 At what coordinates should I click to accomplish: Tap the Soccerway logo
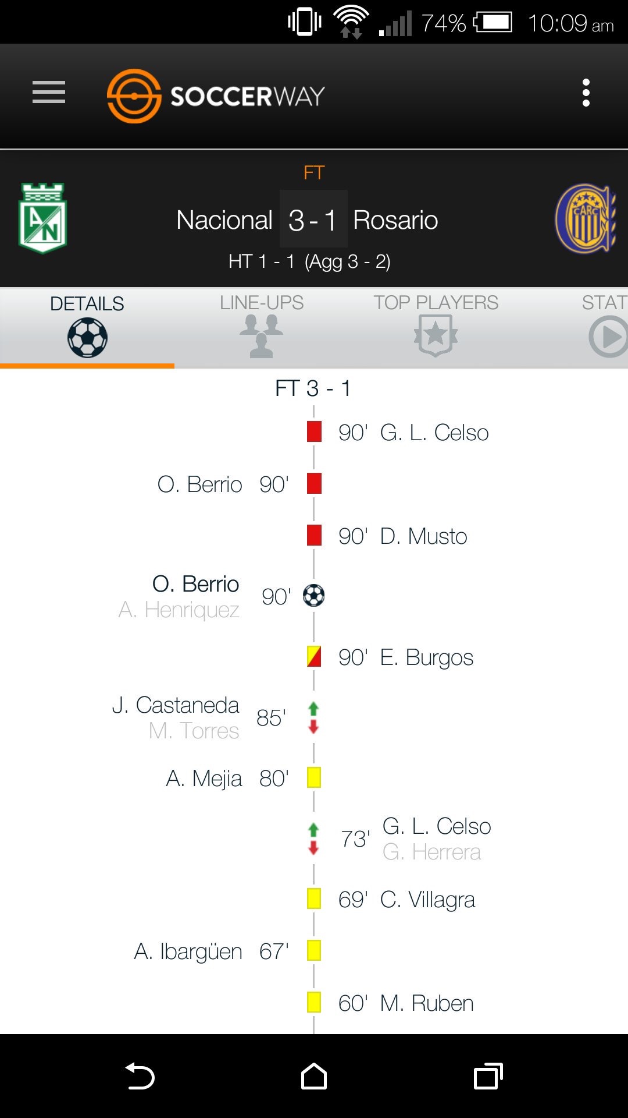coord(216,96)
